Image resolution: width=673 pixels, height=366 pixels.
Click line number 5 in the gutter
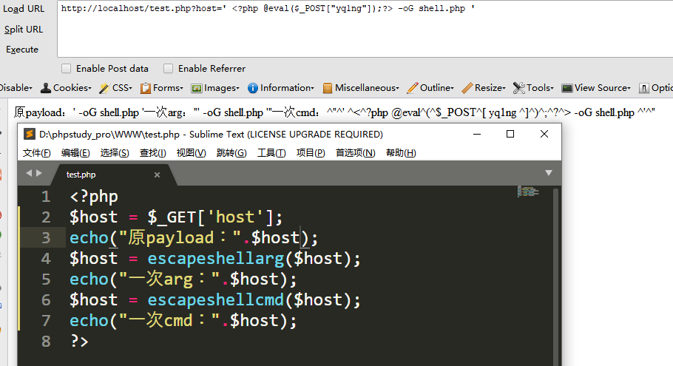click(46, 279)
